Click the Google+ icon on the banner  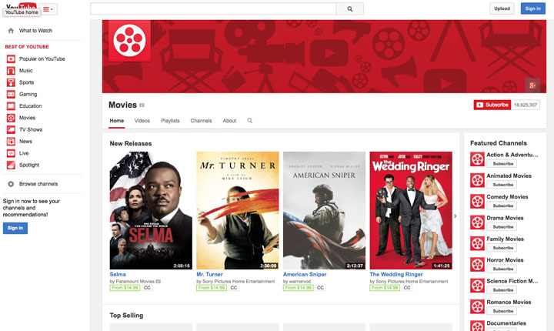click(x=531, y=84)
